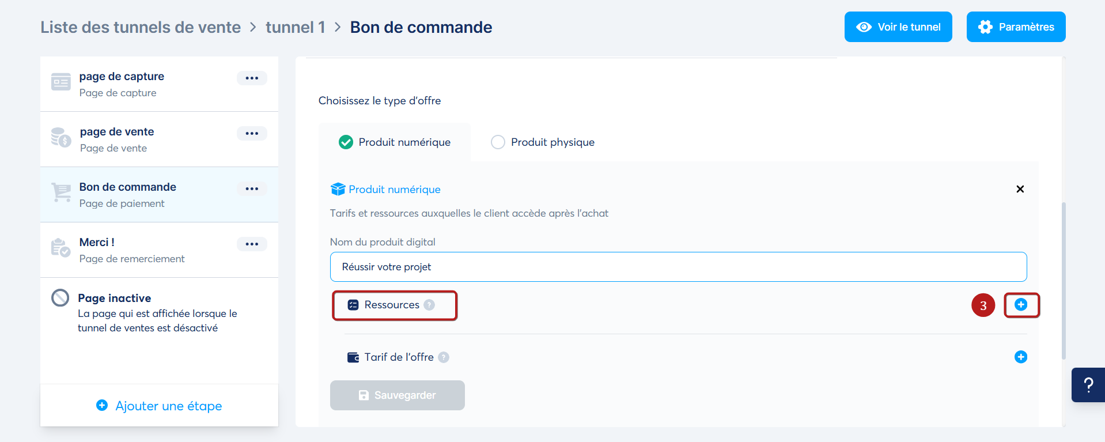The height and width of the screenshot is (442, 1105).
Task: Click the Merci page clipboard icon
Action: pyautogui.click(x=61, y=248)
